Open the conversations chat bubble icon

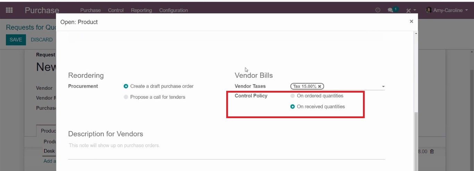pyautogui.click(x=391, y=10)
